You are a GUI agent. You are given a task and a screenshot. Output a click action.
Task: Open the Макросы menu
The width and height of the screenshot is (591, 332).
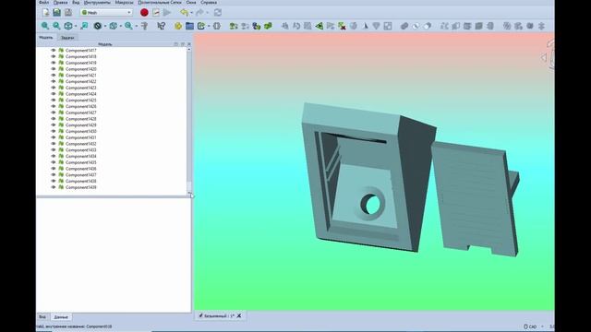pos(125,2)
